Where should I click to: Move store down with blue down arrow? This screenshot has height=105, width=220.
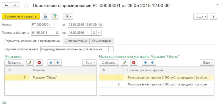[58, 63]
